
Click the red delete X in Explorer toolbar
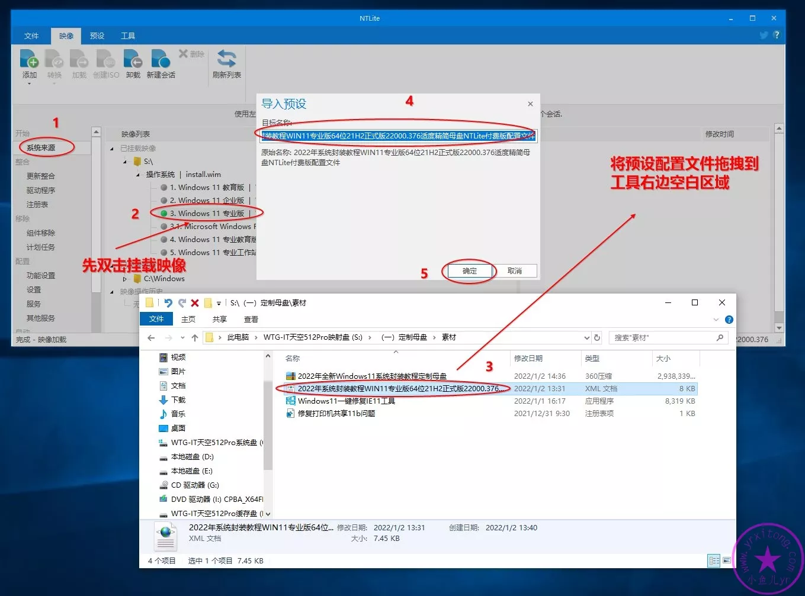point(194,303)
